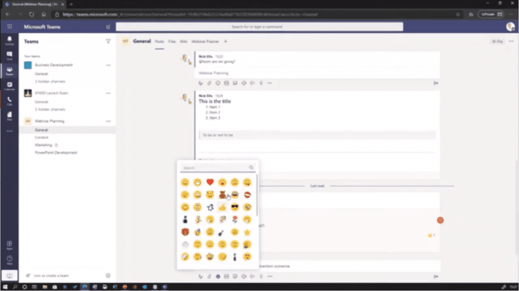Screen dimensions: 519x291
Task: Click the emoji picker scrollbar
Action: point(257,195)
